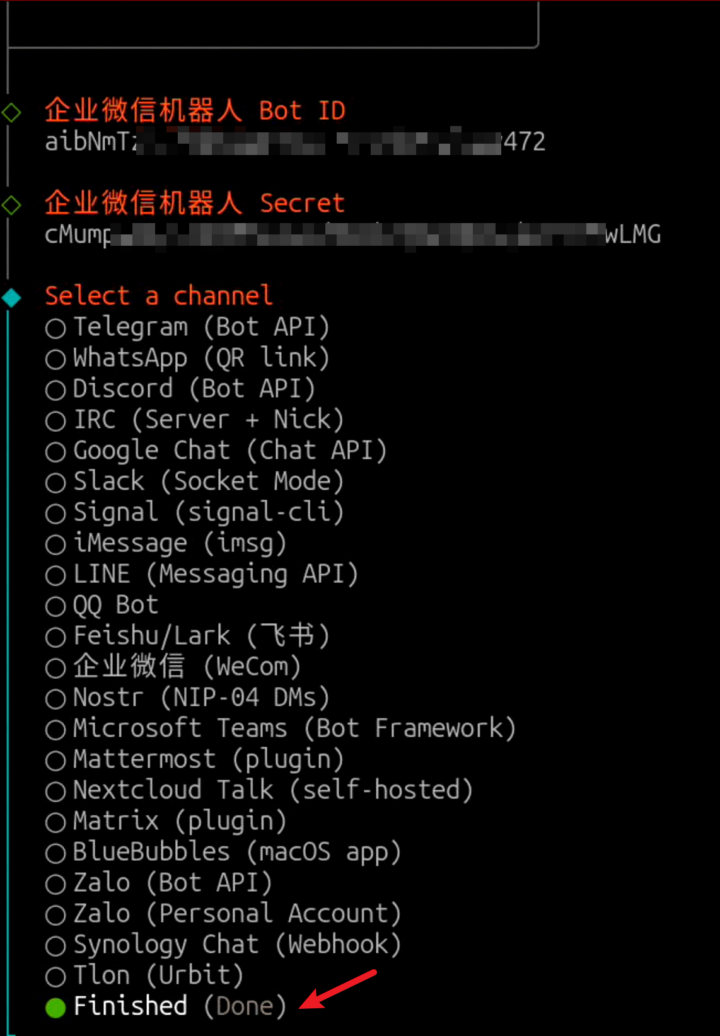Select Google Chat (Chat API) radio button
Image resolution: width=720 pixels, height=1036 pixels.
point(55,451)
